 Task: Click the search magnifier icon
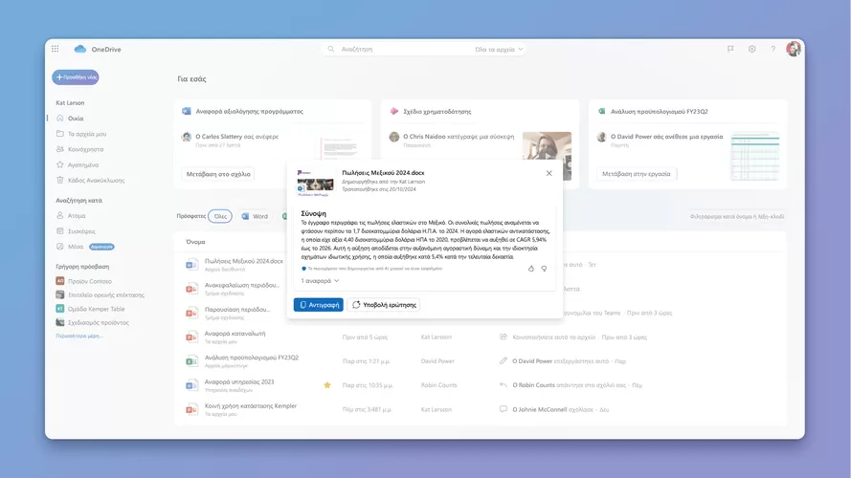(x=331, y=49)
